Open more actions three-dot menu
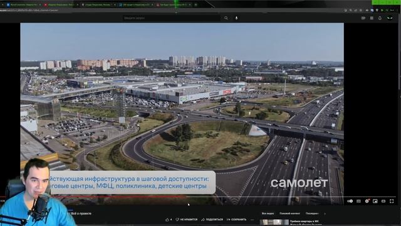Viewport: 401px width, 226px height. (253, 220)
